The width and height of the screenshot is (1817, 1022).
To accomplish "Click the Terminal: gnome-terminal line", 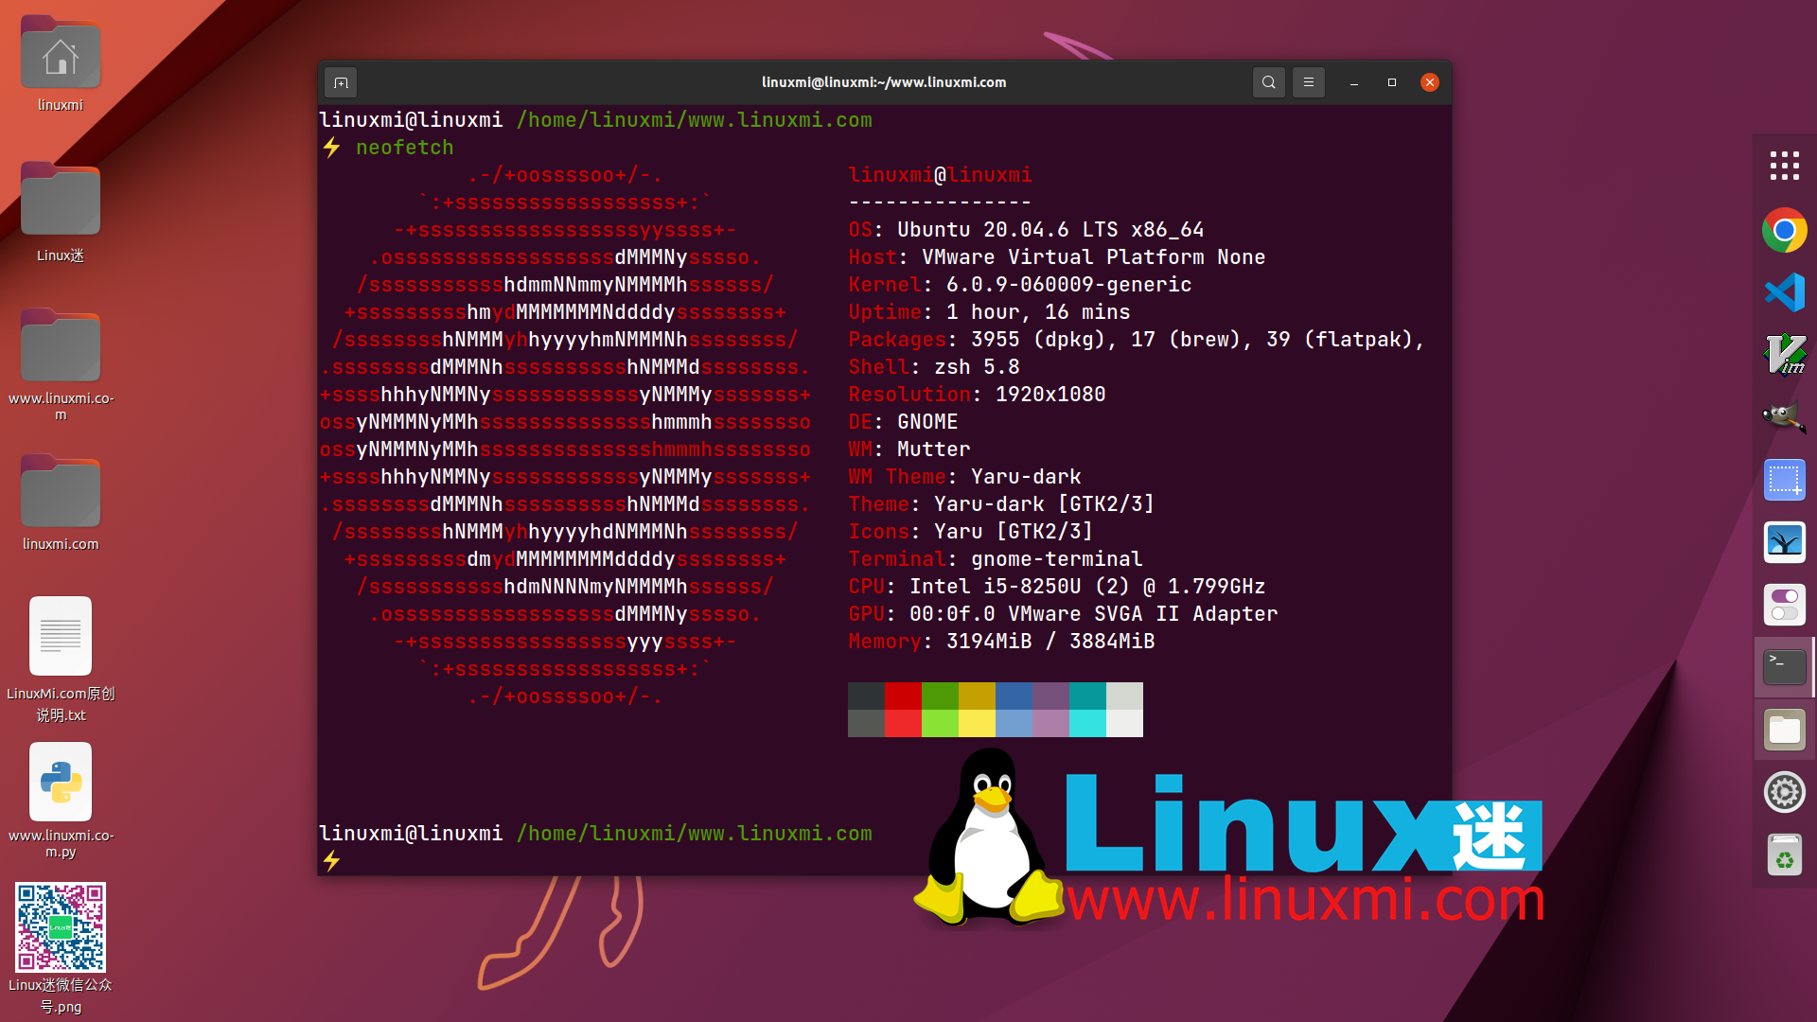I will (x=996, y=559).
